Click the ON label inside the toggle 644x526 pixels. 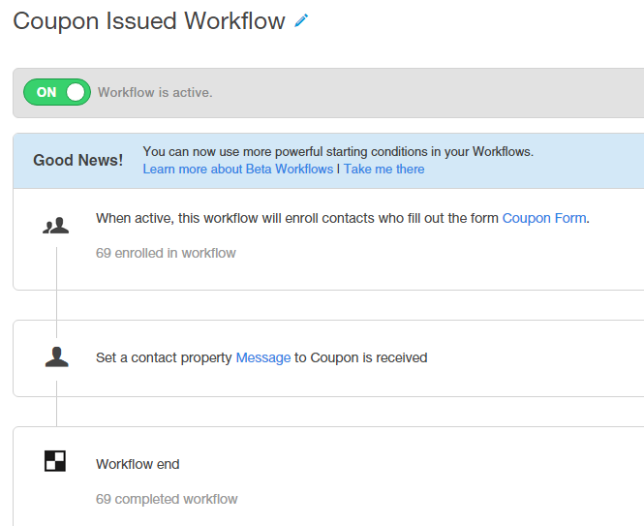[x=46, y=92]
